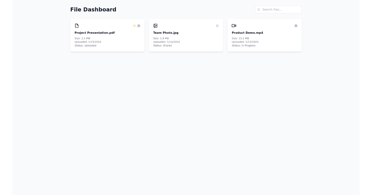372x195 pixels.
Task: Click the magnifier icon in the search bar
Action: tap(259, 10)
